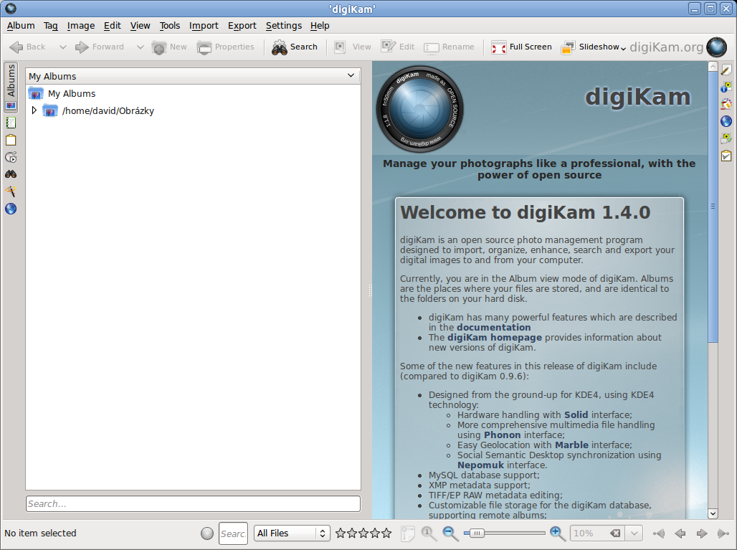Follow the documentation link on welcome page
737x550 pixels.
pos(493,327)
